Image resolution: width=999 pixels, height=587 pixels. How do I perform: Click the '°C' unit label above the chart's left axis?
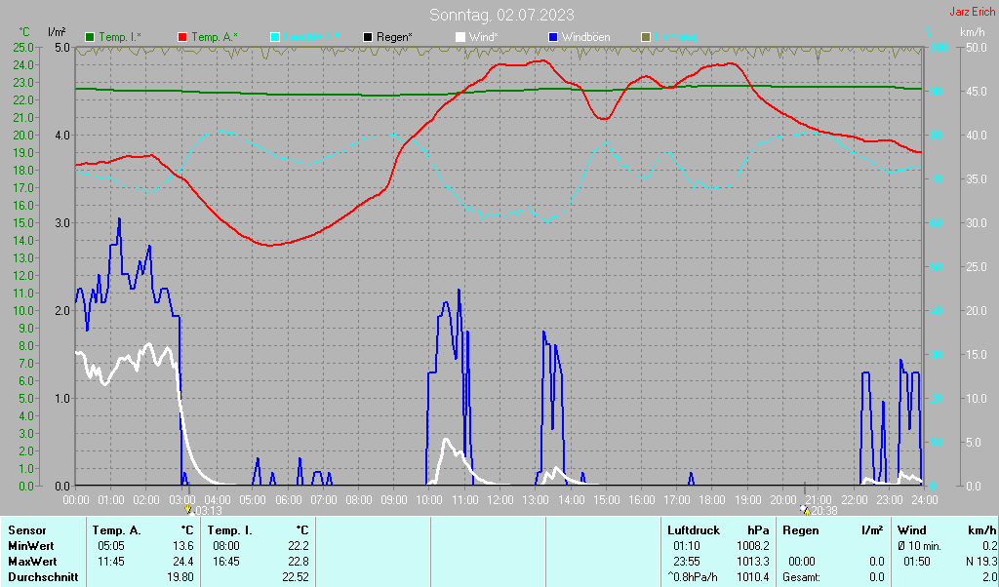pos(24,31)
